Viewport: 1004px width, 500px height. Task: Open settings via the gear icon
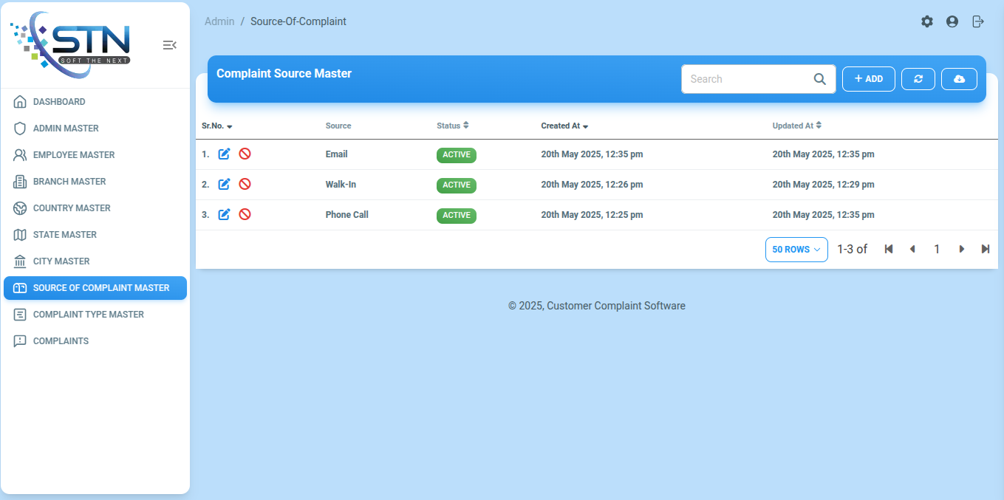(927, 21)
